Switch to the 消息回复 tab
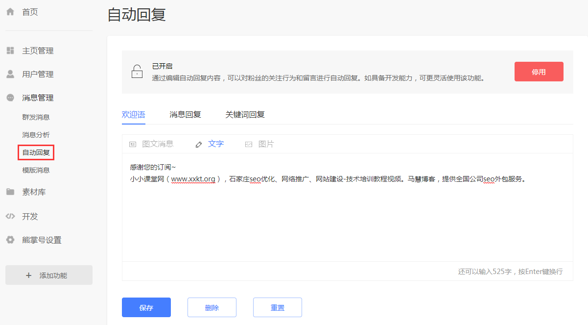This screenshot has height=325, width=588. (185, 115)
